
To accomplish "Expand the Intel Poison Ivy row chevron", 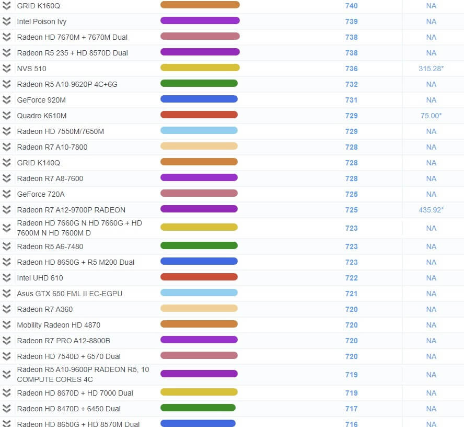I will click(6, 21).
